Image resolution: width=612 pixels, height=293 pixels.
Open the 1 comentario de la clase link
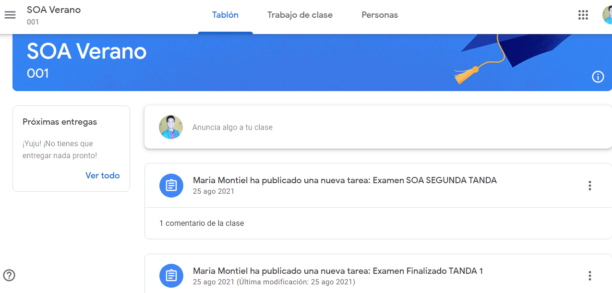coord(202,223)
